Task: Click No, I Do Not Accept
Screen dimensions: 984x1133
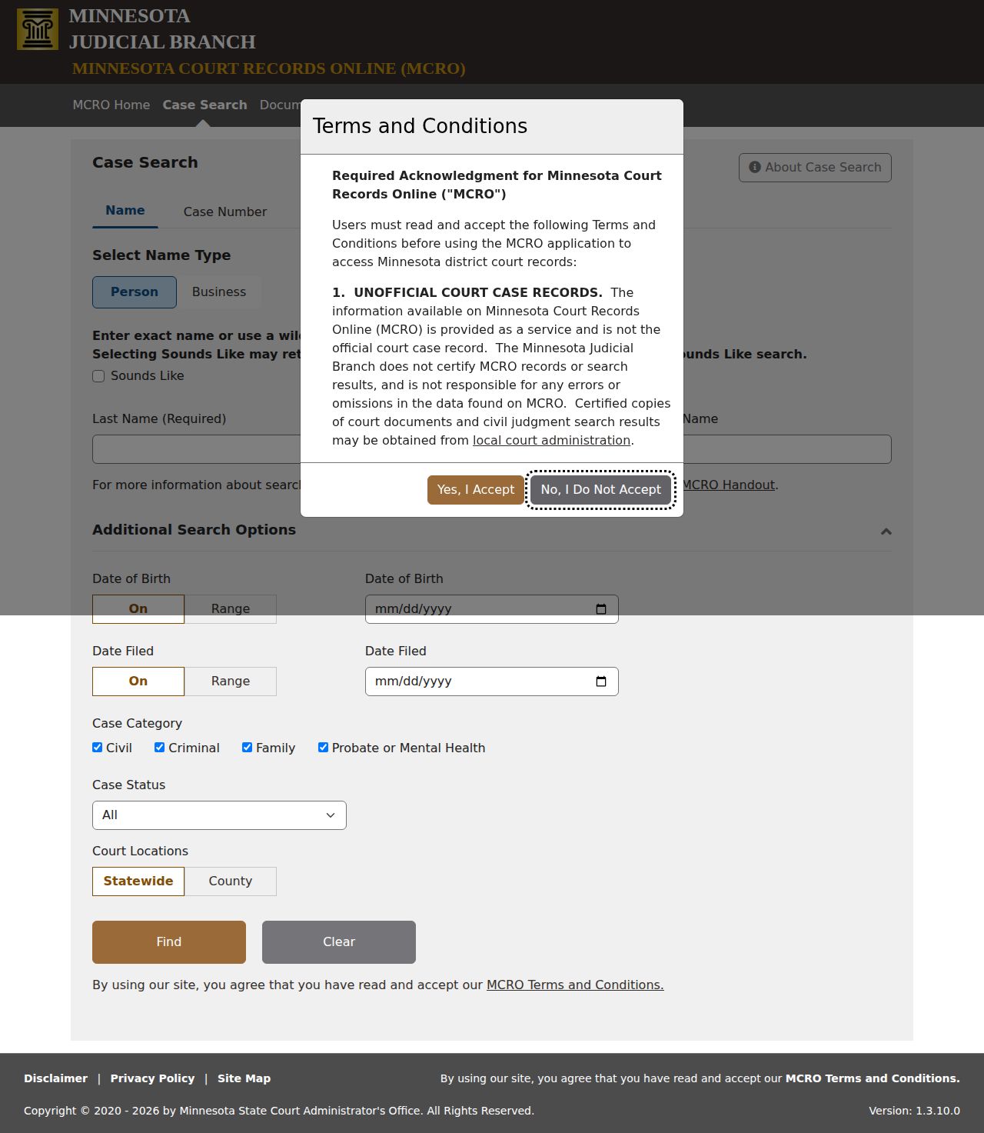Action: (601, 490)
